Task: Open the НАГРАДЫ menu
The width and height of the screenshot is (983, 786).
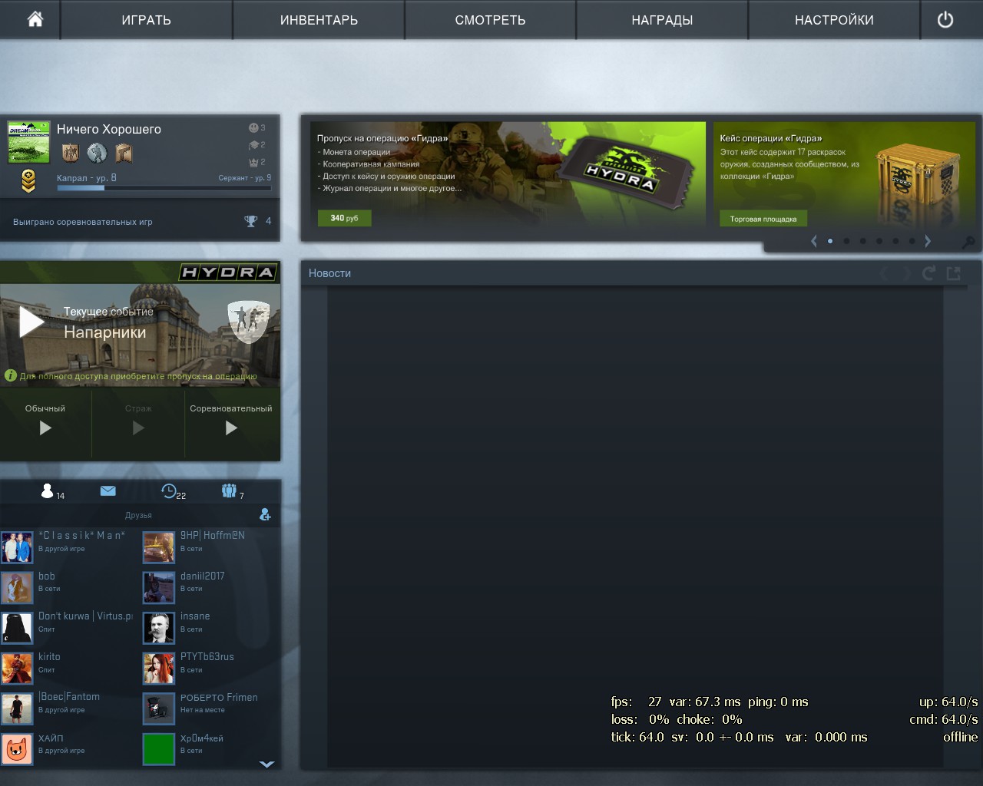Action: 662,20
